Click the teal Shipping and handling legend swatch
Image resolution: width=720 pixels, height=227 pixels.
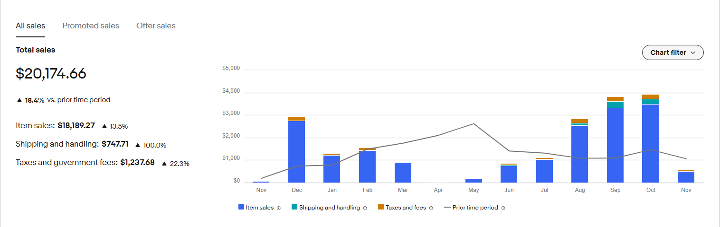pyautogui.click(x=294, y=207)
